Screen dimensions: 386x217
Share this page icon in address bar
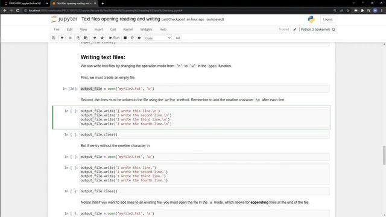coord(341,11)
